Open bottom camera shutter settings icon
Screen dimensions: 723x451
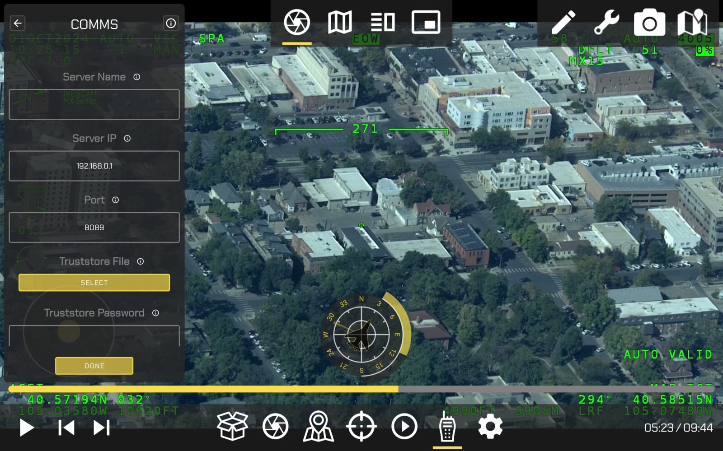coord(276,426)
